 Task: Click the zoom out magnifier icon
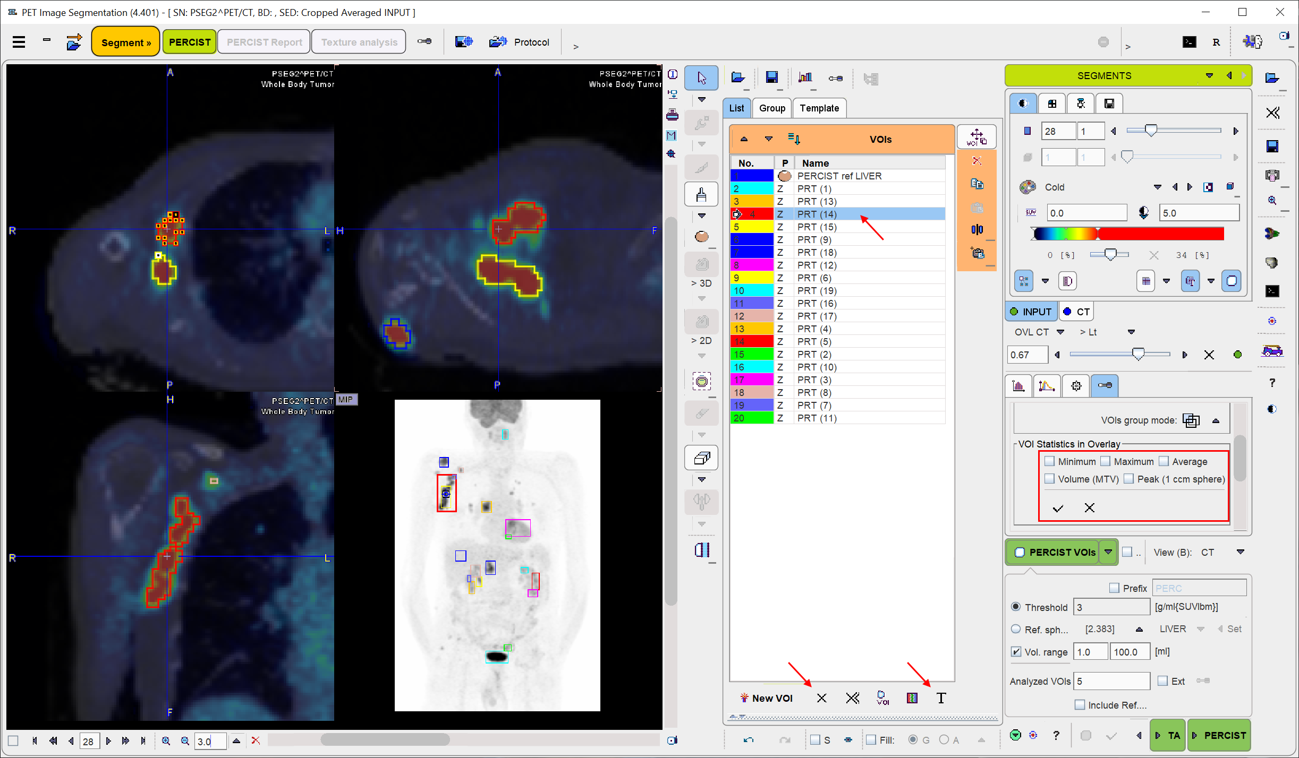pyautogui.click(x=185, y=740)
